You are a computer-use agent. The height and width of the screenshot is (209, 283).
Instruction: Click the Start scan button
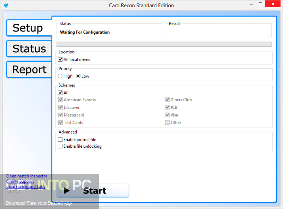[x=93, y=191]
